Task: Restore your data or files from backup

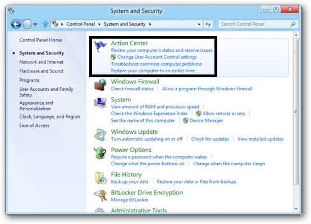Action: point(196,181)
